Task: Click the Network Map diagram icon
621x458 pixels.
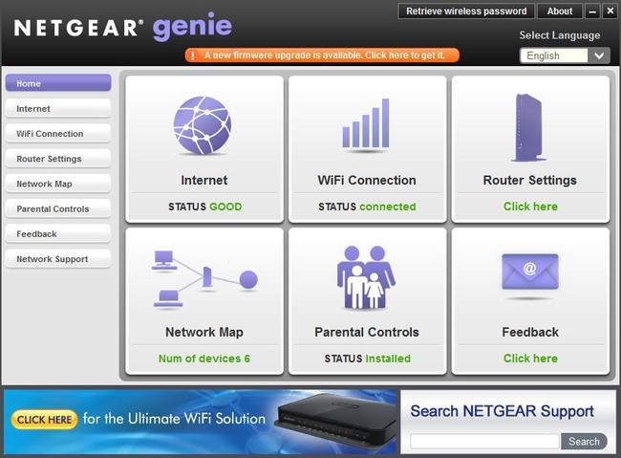Action: 204,279
